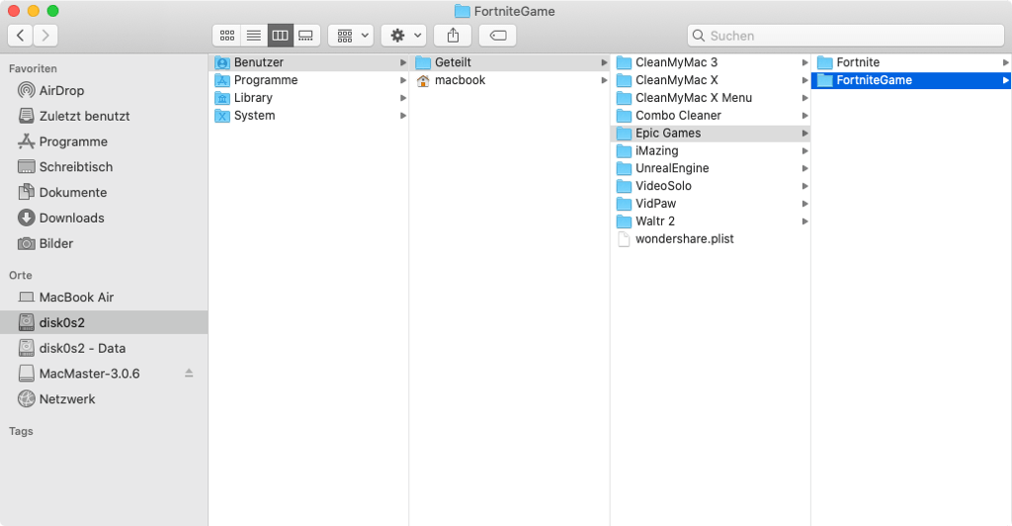Screen dimensions: 1012x526
Task: Select the Programme folder in the first column
Action: point(309,80)
